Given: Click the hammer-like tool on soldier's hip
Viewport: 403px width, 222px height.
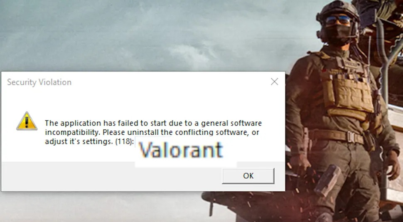Looking at the screenshot, I should [x=328, y=180].
